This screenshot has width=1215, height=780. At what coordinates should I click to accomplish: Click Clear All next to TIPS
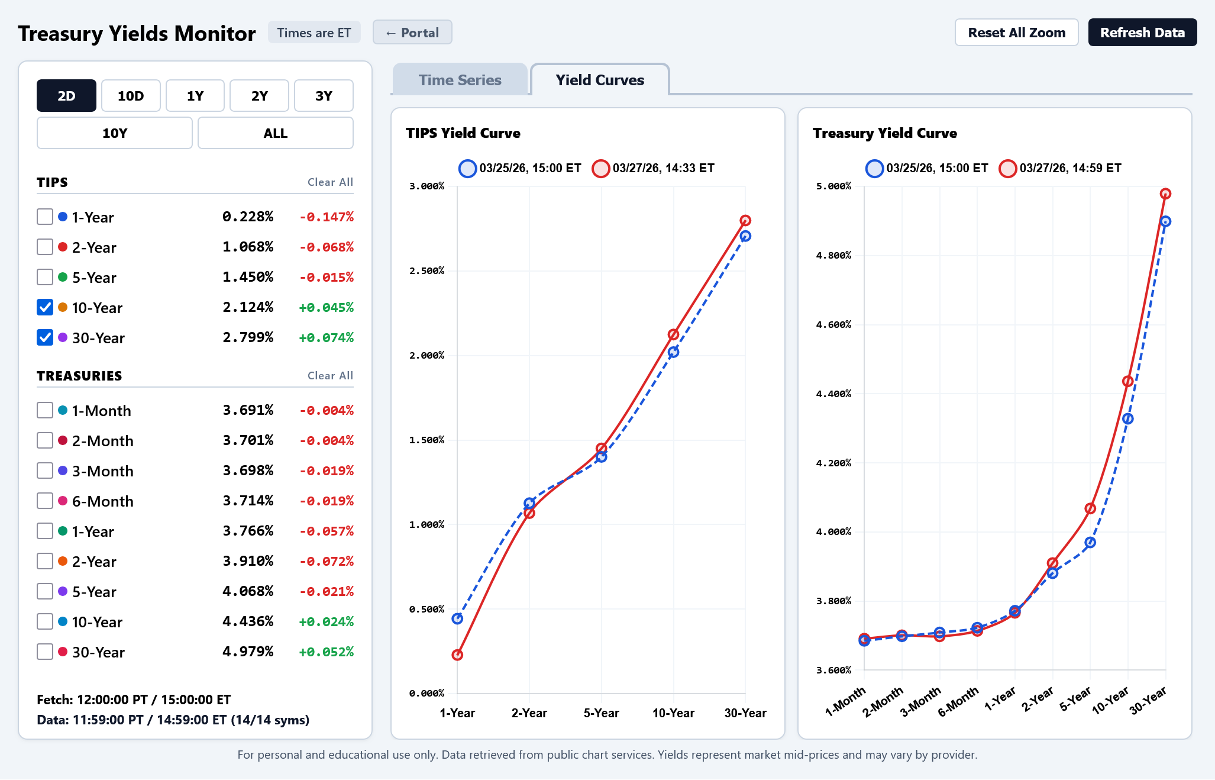[x=329, y=182]
